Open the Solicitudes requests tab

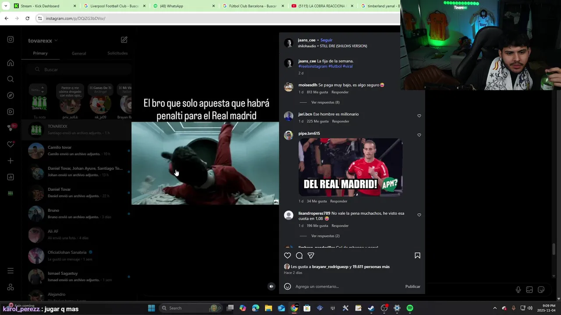tap(117, 53)
